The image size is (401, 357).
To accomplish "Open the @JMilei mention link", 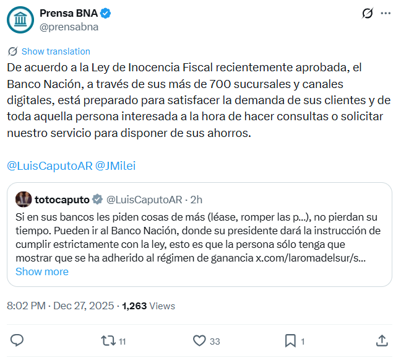I will (x=115, y=165).
